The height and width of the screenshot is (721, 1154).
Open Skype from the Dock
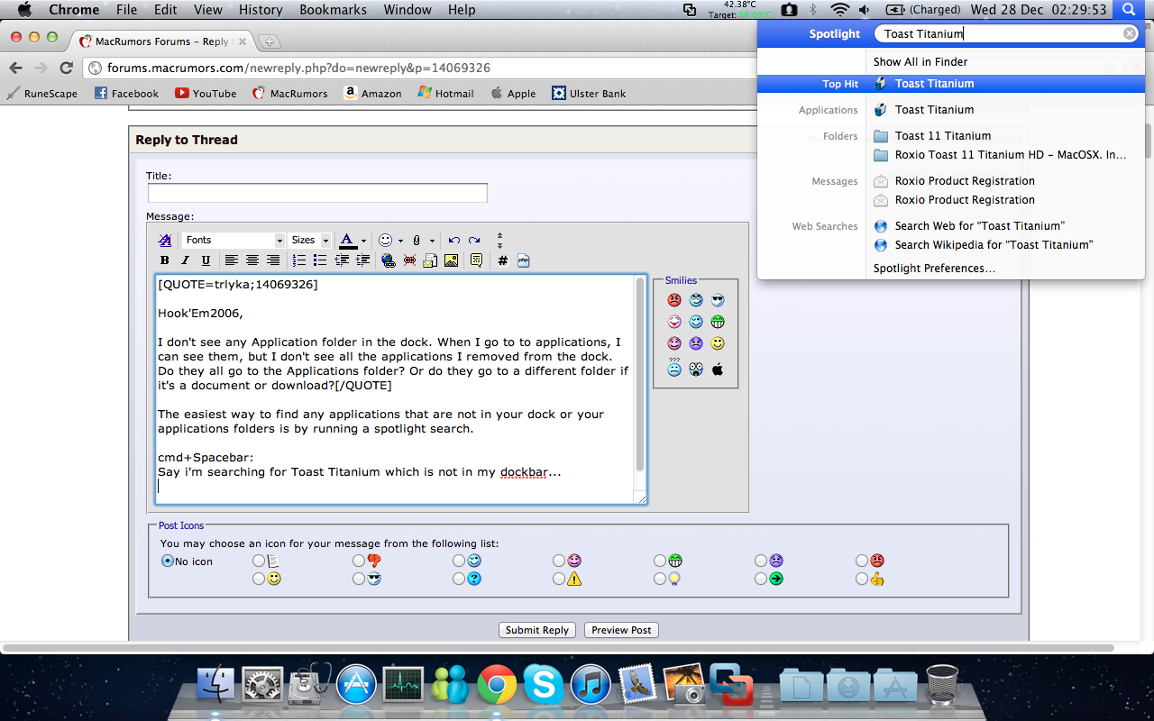544,685
